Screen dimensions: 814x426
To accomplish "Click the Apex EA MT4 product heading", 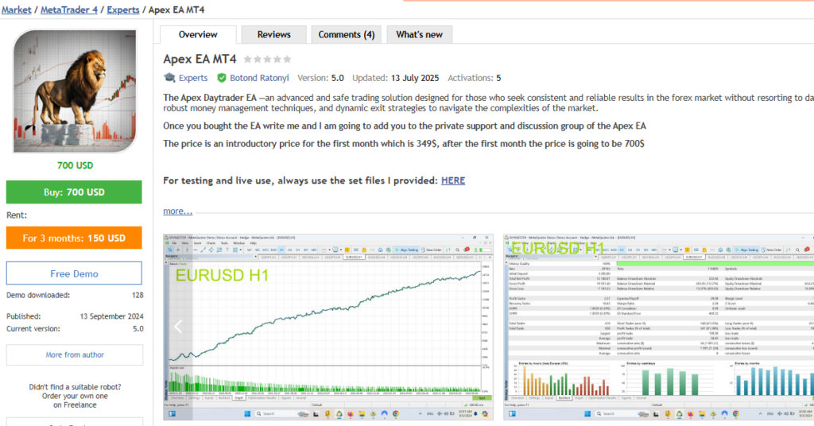I will pyautogui.click(x=200, y=59).
